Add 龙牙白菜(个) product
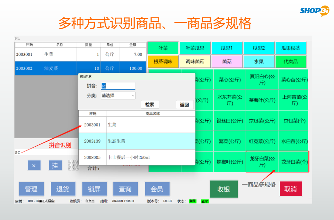Screen dimensions: 334x220 click(294, 162)
